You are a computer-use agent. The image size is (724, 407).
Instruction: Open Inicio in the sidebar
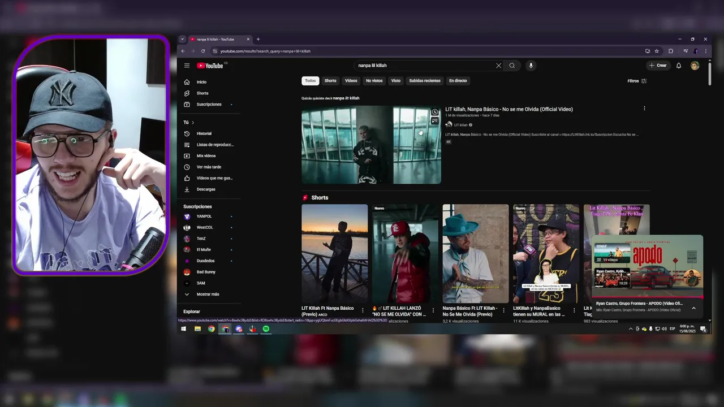pos(201,82)
